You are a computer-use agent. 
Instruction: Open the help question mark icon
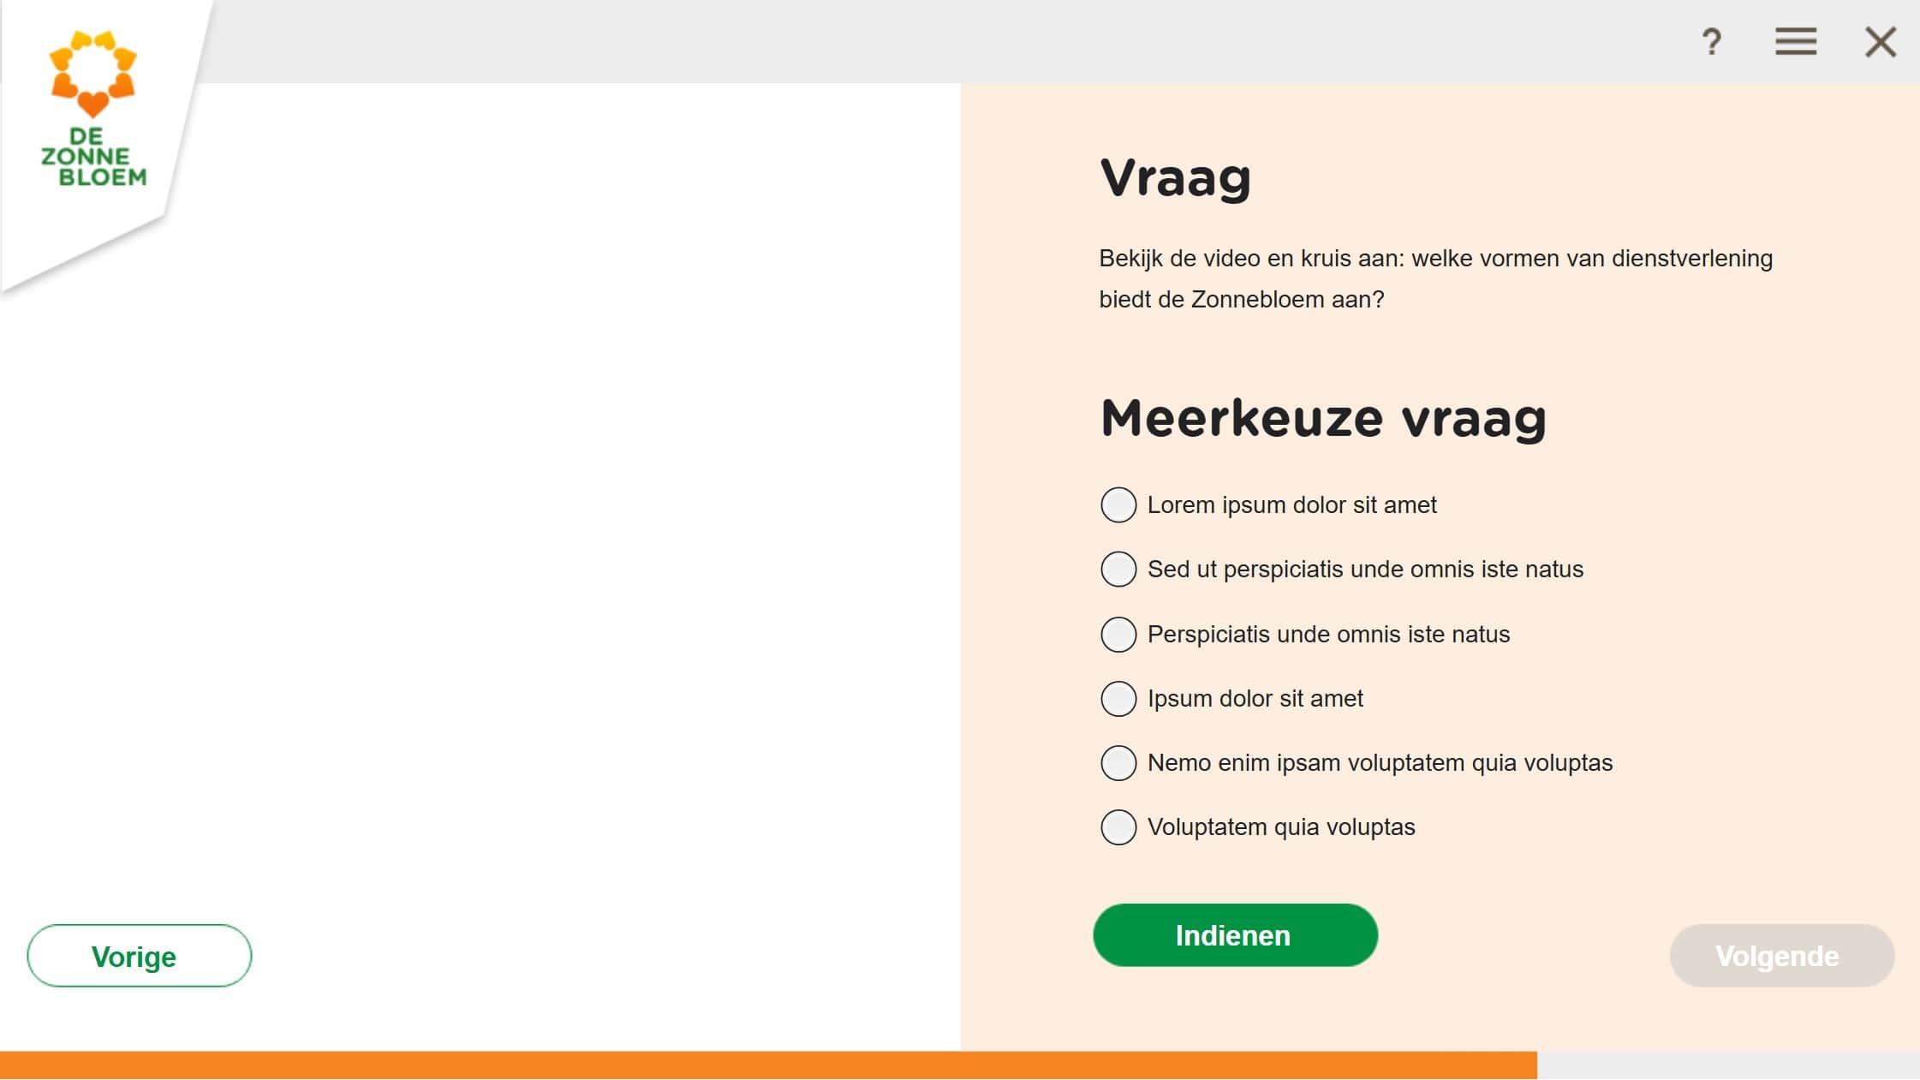click(1711, 41)
